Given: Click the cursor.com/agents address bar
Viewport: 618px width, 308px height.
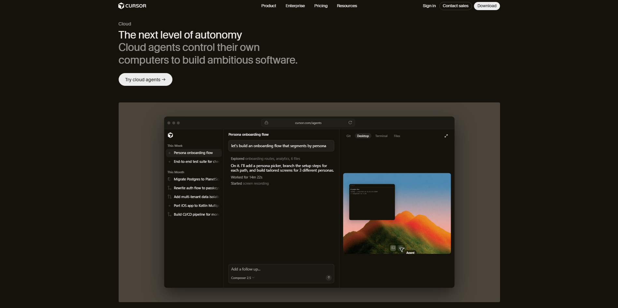Looking at the screenshot, I should [308, 123].
